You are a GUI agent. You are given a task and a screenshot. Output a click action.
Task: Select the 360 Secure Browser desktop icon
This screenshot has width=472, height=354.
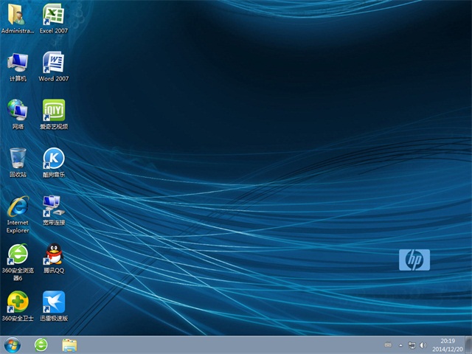pyautogui.click(x=18, y=254)
